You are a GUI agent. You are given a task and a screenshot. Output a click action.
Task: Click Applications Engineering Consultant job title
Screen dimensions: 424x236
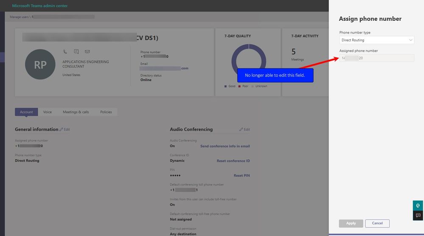pyautogui.click(x=85, y=64)
